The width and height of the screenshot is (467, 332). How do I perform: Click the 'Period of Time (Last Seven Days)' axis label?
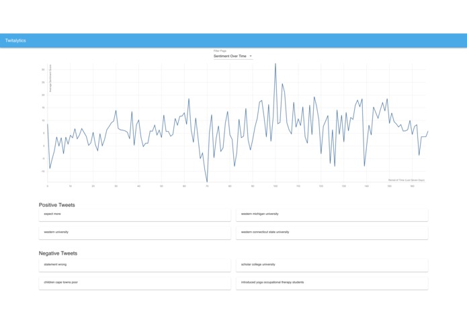tap(407, 180)
